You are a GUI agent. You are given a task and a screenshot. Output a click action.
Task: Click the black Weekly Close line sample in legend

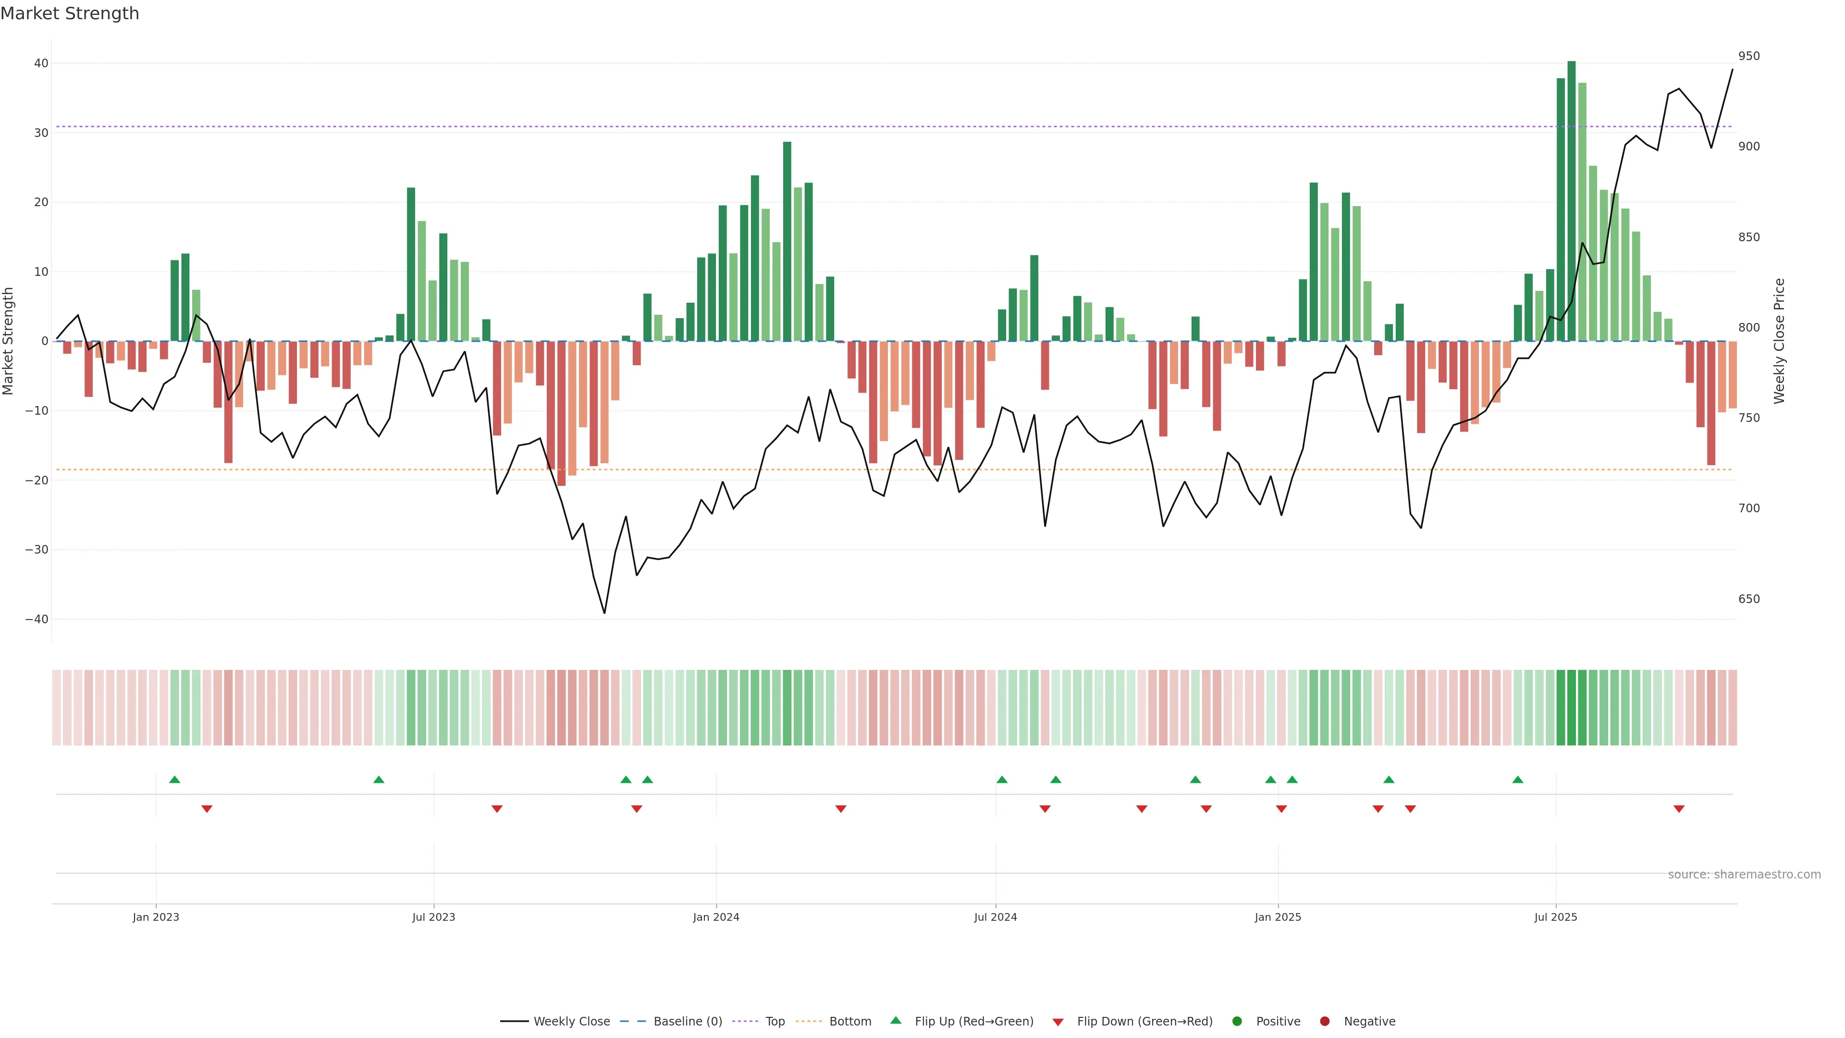click(514, 1022)
